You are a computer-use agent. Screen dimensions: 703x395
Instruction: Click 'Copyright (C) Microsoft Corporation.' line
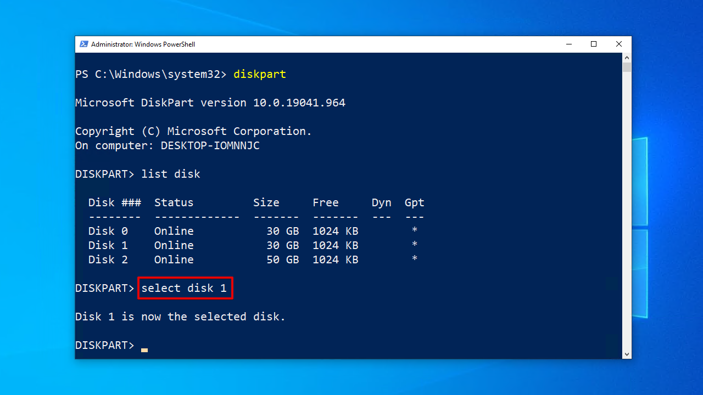pyautogui.click(x=194, y=131)
